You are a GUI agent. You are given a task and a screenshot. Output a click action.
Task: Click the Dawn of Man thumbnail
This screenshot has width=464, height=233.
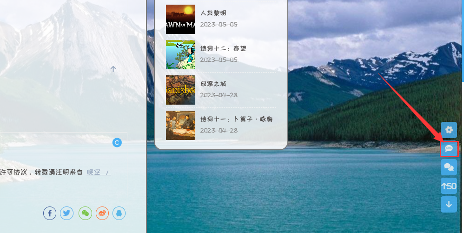point(180,20)
